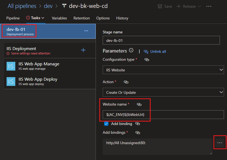
Task: Switch to the History tab
Action: tap(122, 18)
